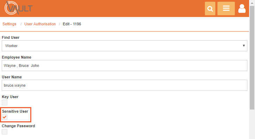Click the Vault logo
This screenshot has width=255, height=139.
(18, 8)
